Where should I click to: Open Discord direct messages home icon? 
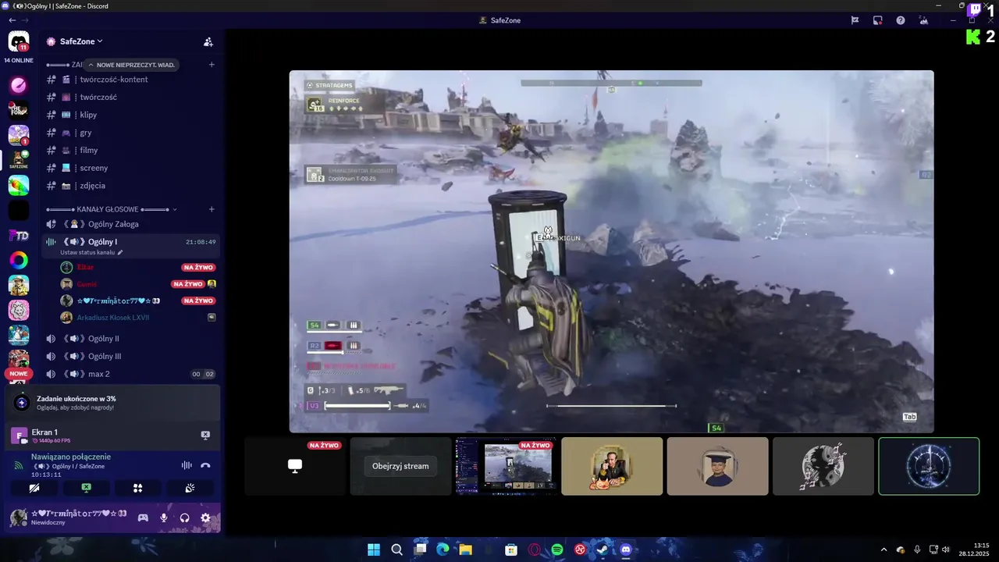(x=19, y=41)
